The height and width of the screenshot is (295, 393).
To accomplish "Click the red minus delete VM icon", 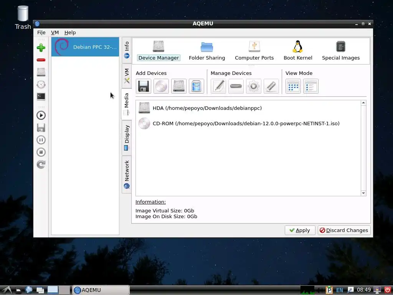I will point(41,60).
